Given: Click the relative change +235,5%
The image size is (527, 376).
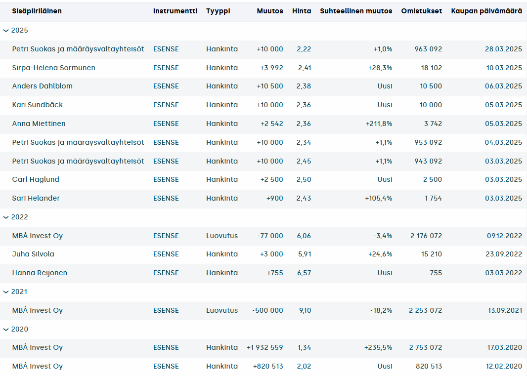Looking at the screenshot, I should click(x=378, y=347).
